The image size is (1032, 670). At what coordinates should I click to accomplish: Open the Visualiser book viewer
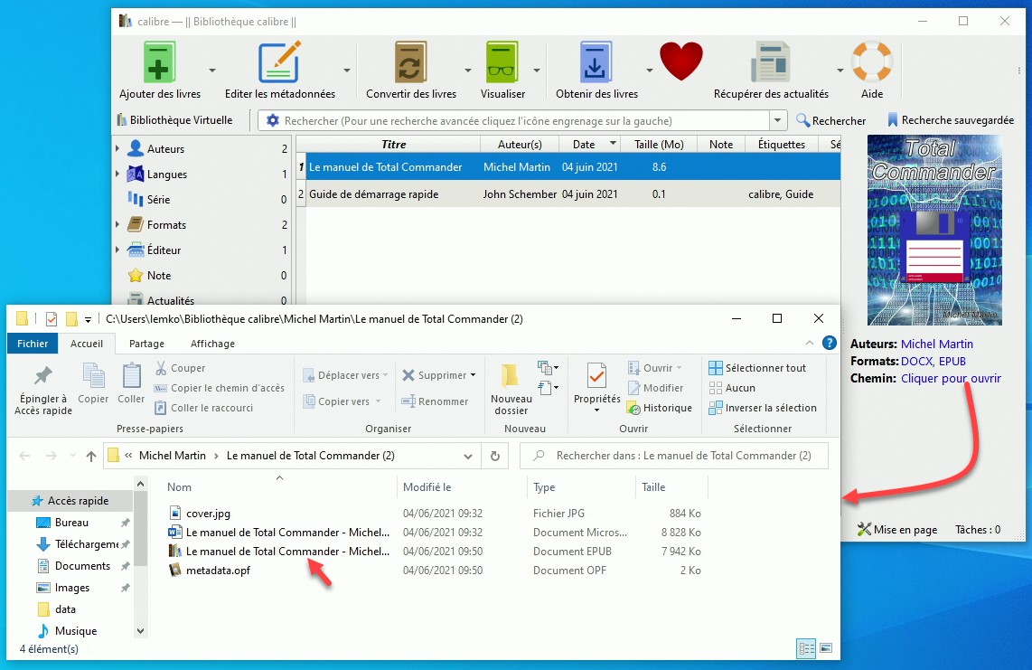(x=502, y=63)
